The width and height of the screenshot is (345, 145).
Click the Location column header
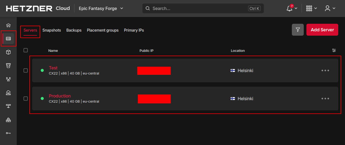click(x=238, y=50)
